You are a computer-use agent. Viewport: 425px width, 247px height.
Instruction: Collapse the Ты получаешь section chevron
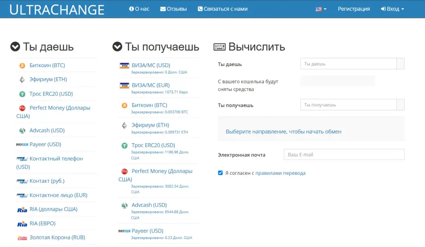117,46
